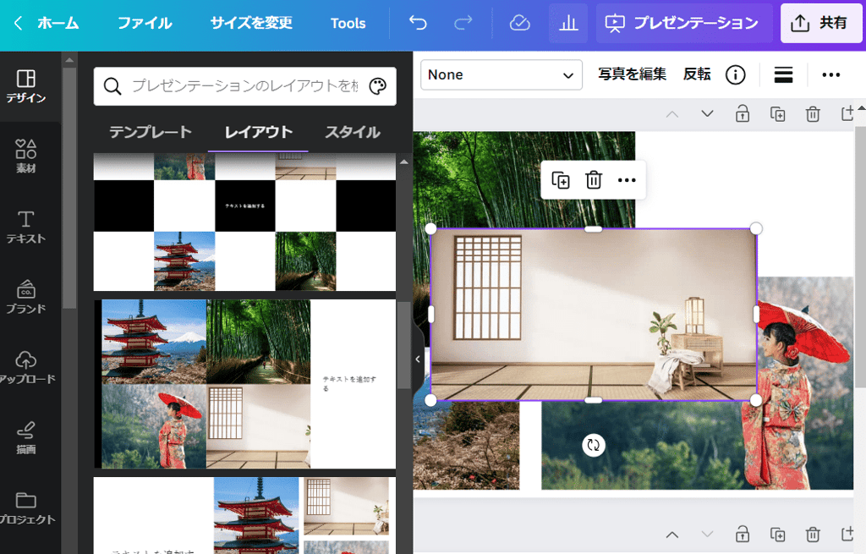Start the プレゼンテーション presentation
Image resolution: width=866 pixels, height=554 pixels.
[683, 23]
